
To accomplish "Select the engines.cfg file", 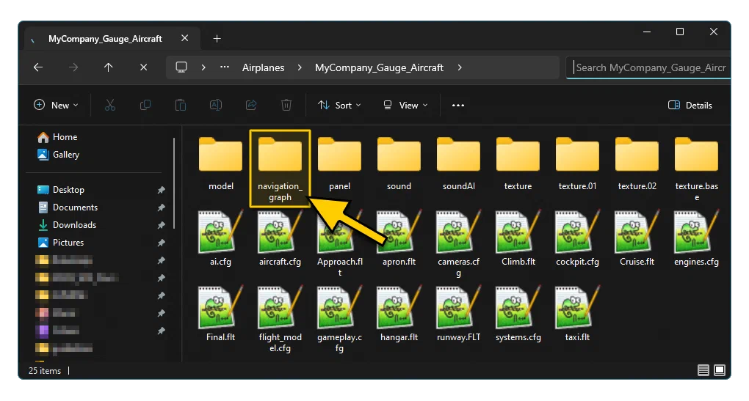I will [696, 238].
